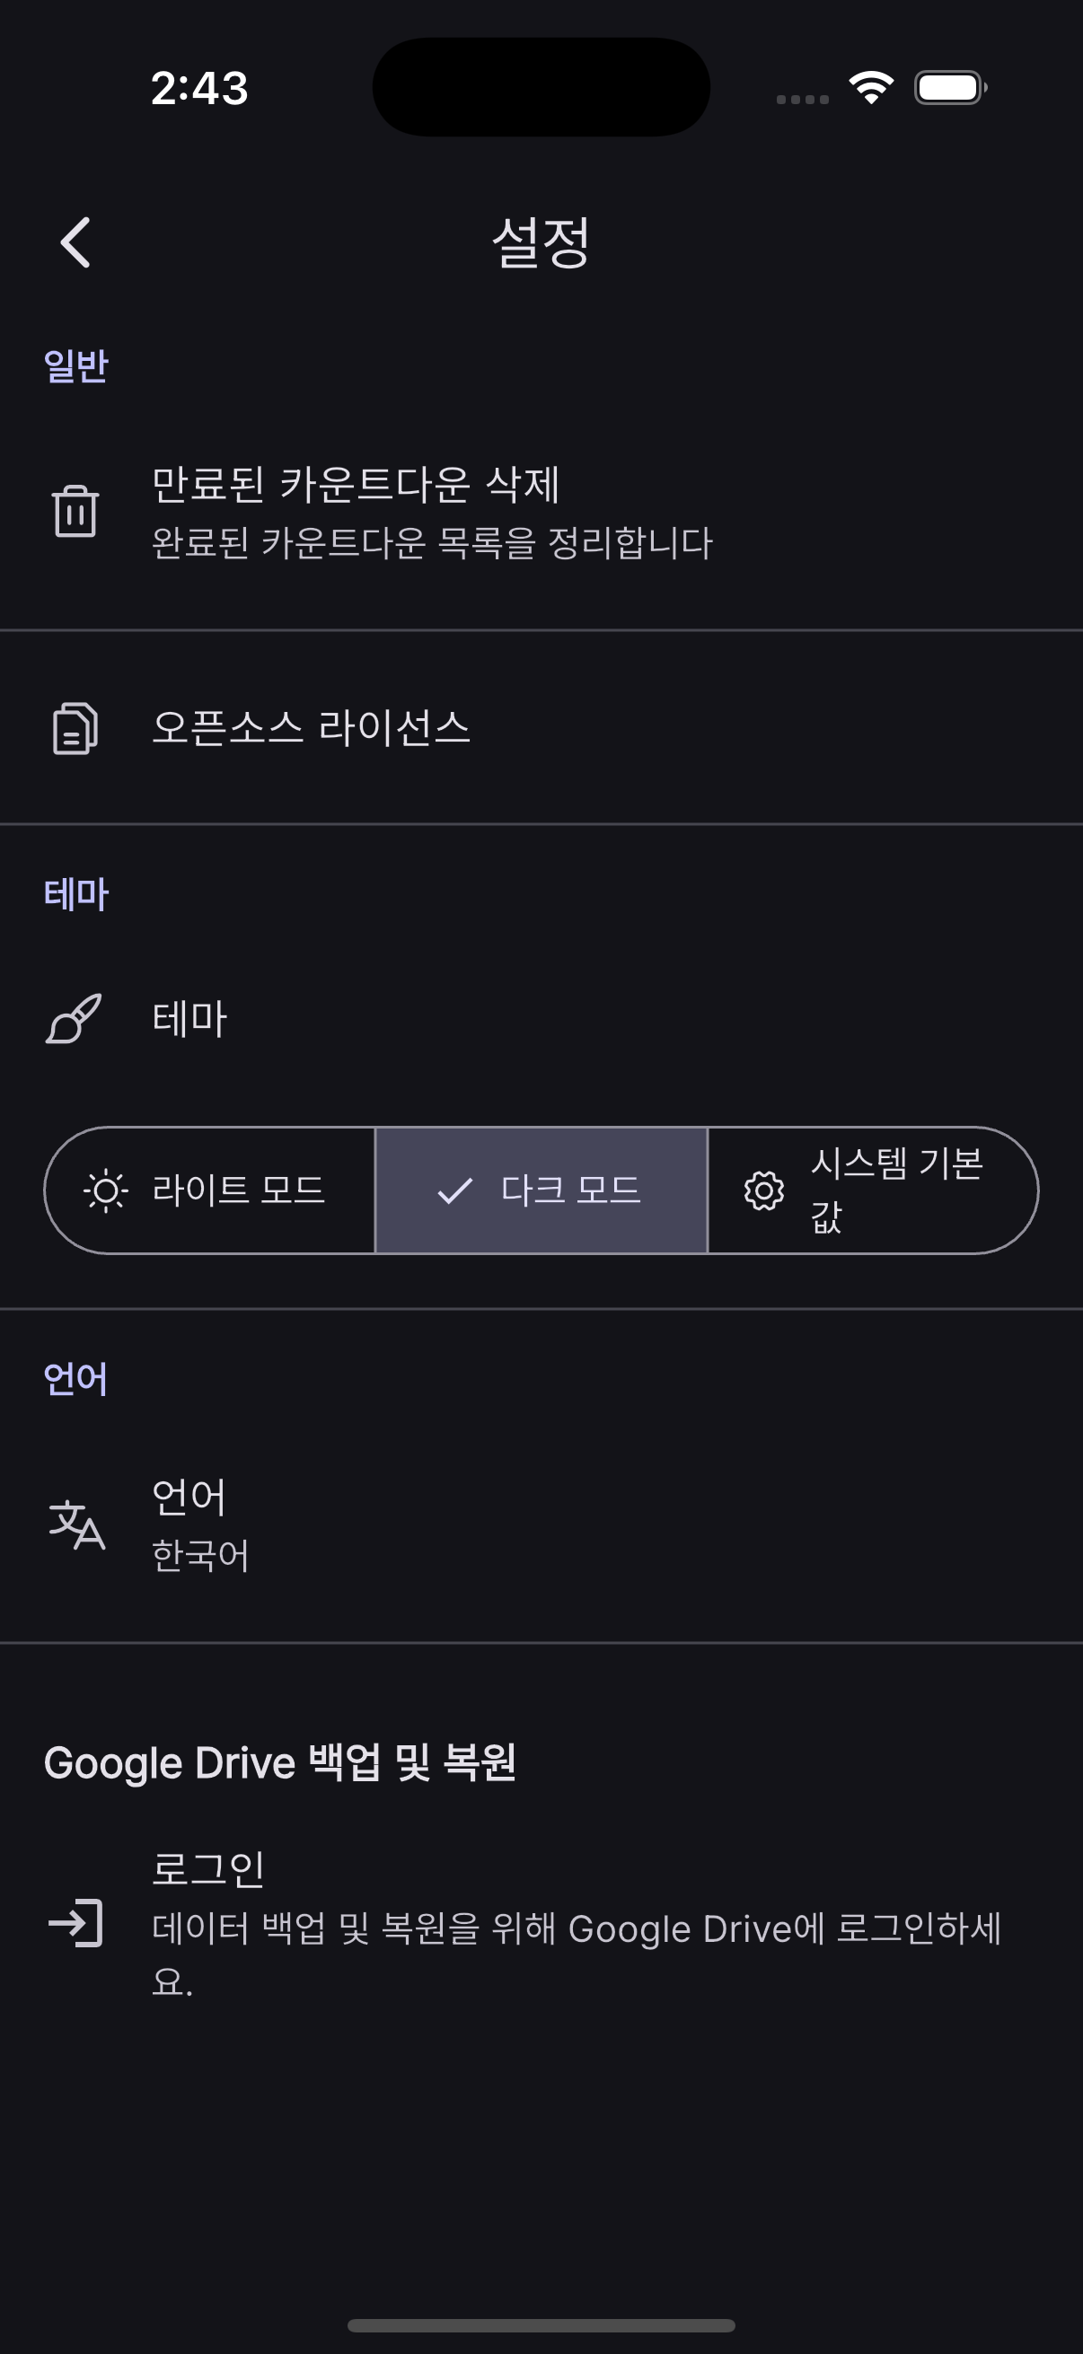The height and width of the screenshot is (2354, 1083).
Task: Open 오픈소스 라이선스 entry
Action: [x=311, y=728]
